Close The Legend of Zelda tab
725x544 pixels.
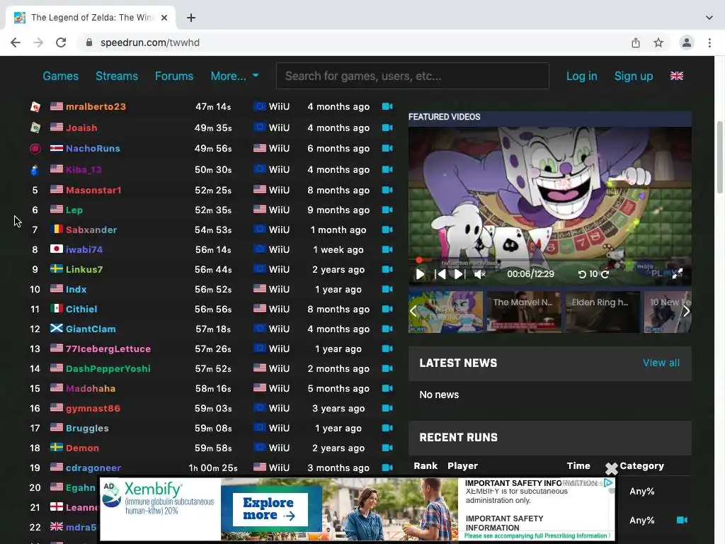pos(164,18)
